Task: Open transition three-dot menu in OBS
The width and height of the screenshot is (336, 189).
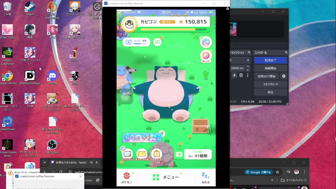Action: pyautogui.click(x=248, y=75)
